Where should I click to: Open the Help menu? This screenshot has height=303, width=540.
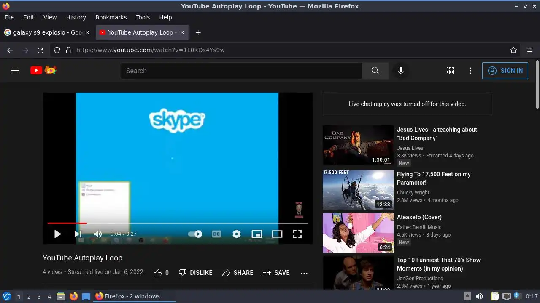click(x=165, y=17)
